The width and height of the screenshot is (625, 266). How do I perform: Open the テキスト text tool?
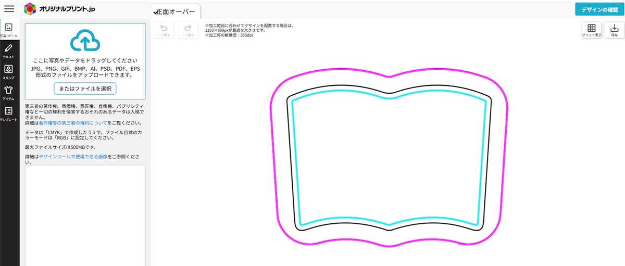[x=8, y=50]
